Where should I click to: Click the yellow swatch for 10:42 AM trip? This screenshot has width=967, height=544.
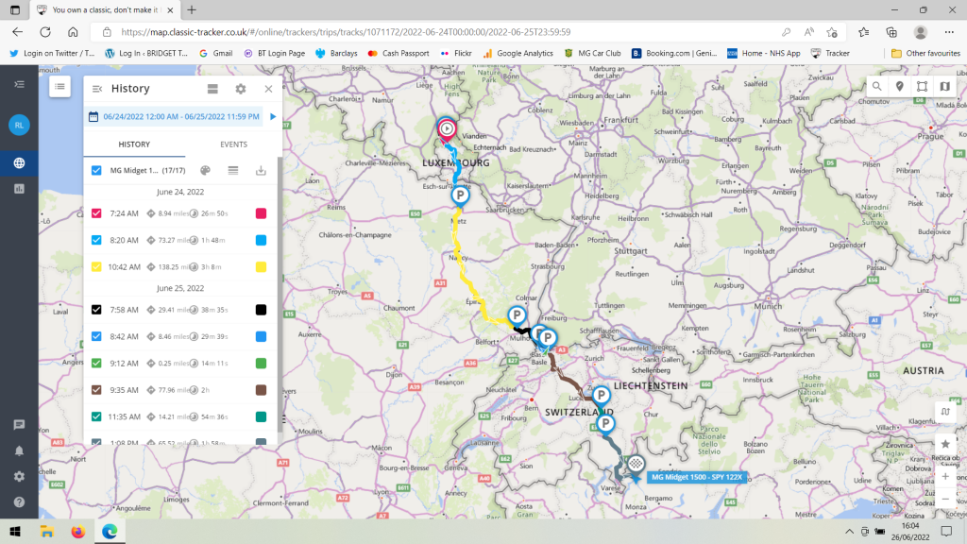(261, 267)
